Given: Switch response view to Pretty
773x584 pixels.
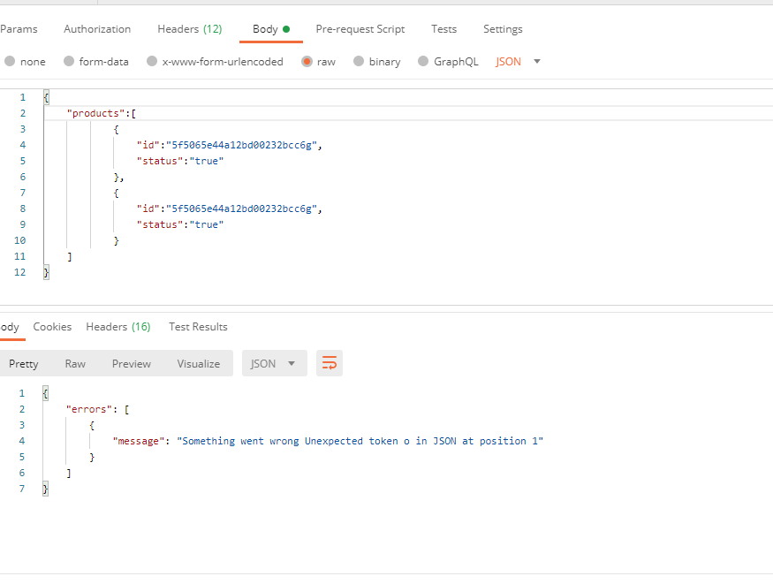Looking at the screenshot, I should coord(24,364).
